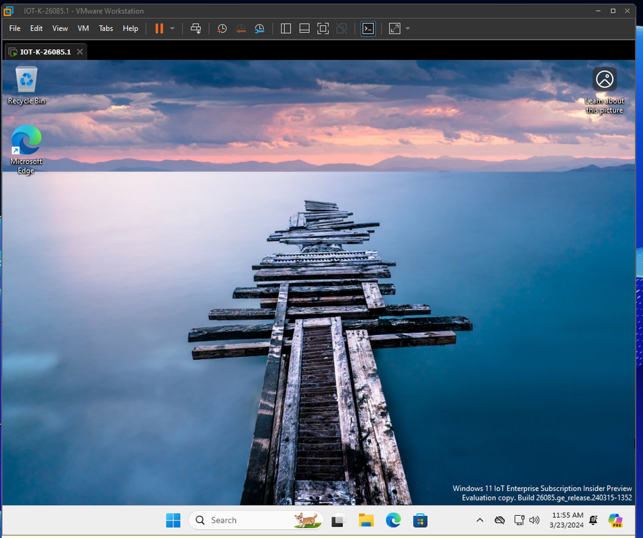Toggle the library sidebar panel
This screenshot has height=538, width=643.
click(x=286, y=28)
